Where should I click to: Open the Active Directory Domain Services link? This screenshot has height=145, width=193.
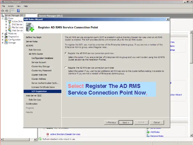pyautogui.click(x=65, y=134)
